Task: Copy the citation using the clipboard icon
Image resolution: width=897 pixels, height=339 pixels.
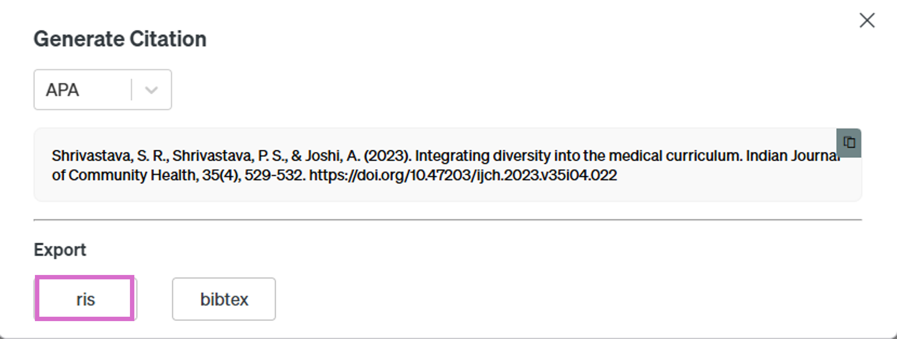Action: 849,143
